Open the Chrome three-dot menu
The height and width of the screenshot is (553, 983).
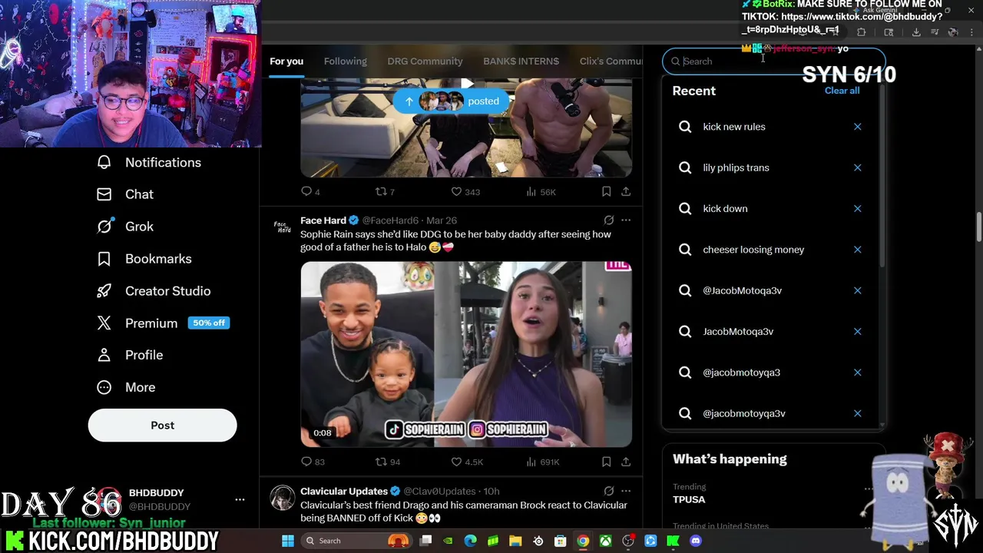click(971, 32)
